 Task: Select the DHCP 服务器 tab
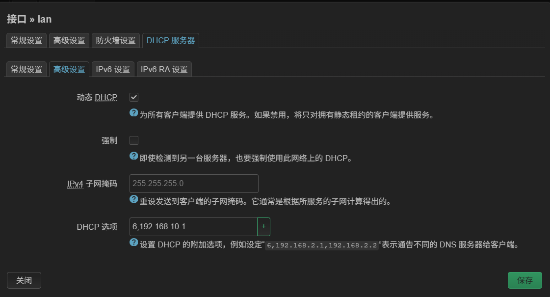coord(171,40)
